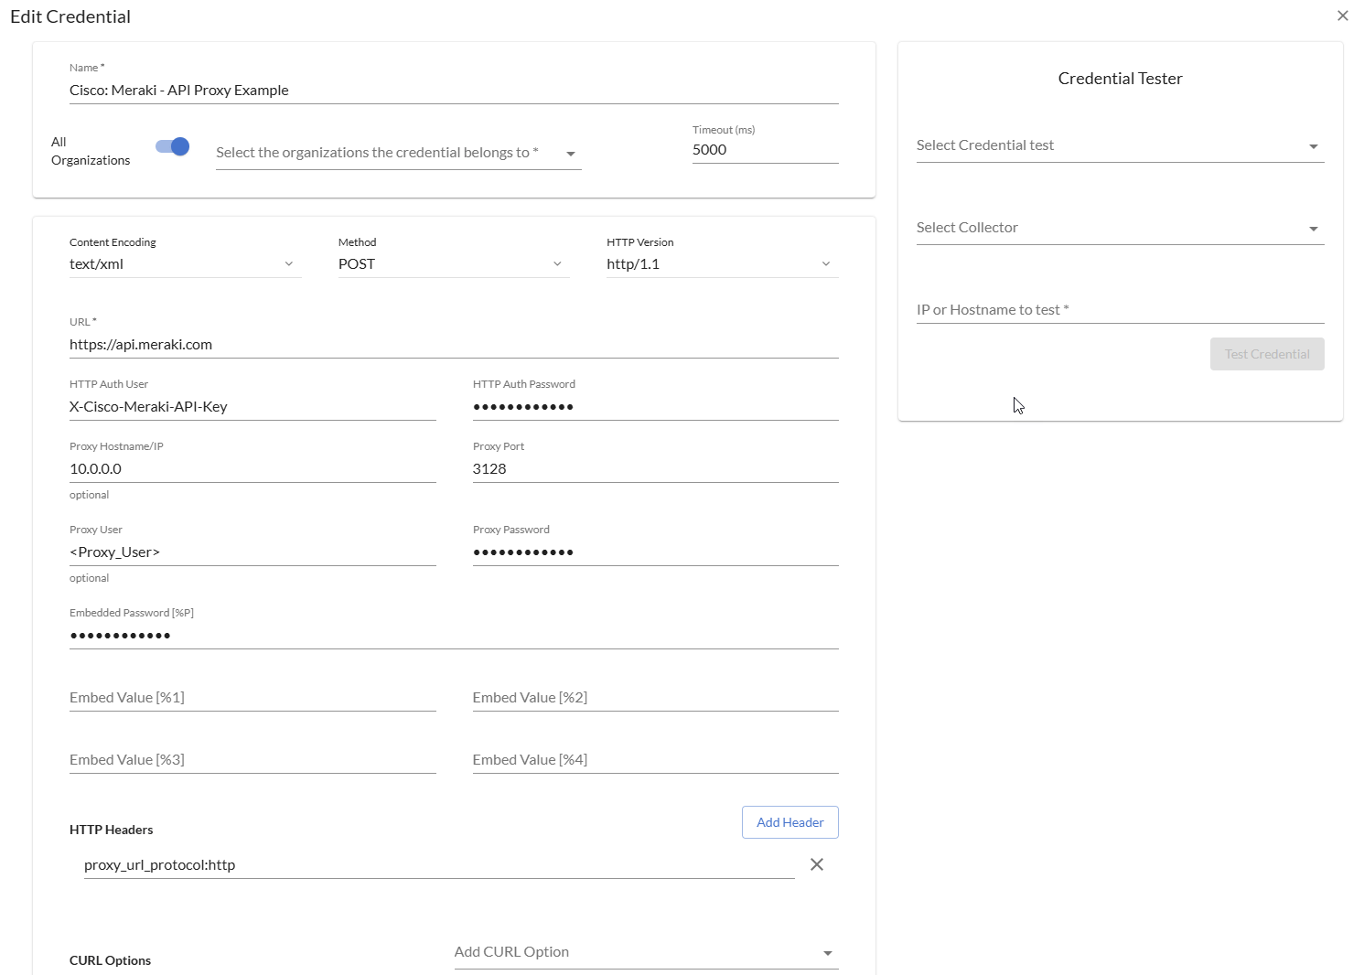Open the organizations selection dropdown
This screenshot has width=1364, height=975.
[x=398, y=153]
